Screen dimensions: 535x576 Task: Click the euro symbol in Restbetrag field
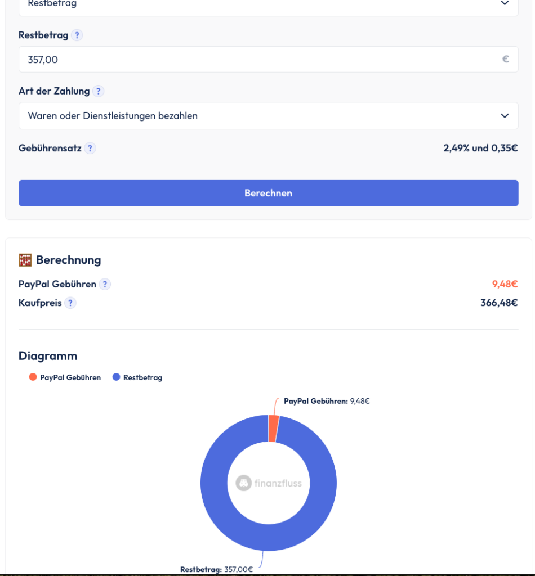click(x=505, y=59)
